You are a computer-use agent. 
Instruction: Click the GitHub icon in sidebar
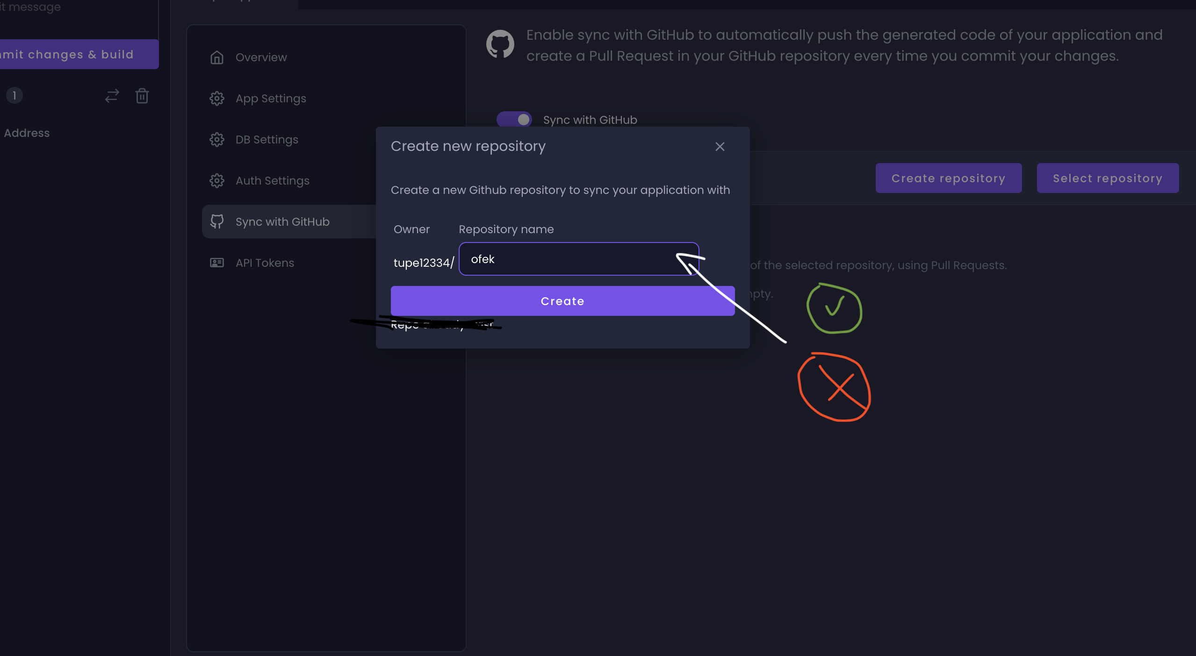217,221
